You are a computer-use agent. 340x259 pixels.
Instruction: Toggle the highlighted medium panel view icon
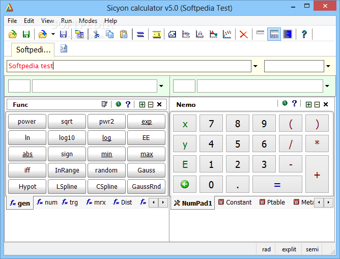[274, 34]
